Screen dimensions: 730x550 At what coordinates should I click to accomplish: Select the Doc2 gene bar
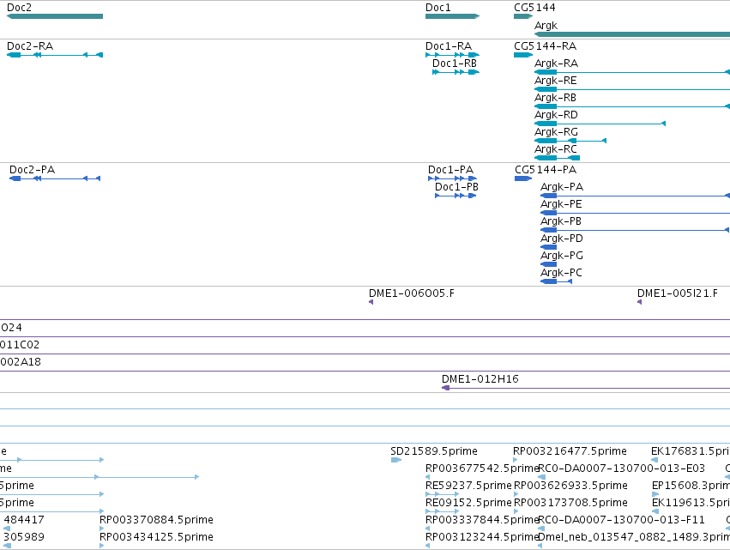coord(55,16)
